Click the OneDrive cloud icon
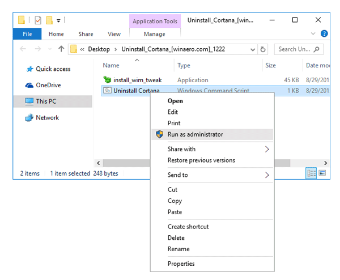The image size is (340, 280). tap(29, 86)
